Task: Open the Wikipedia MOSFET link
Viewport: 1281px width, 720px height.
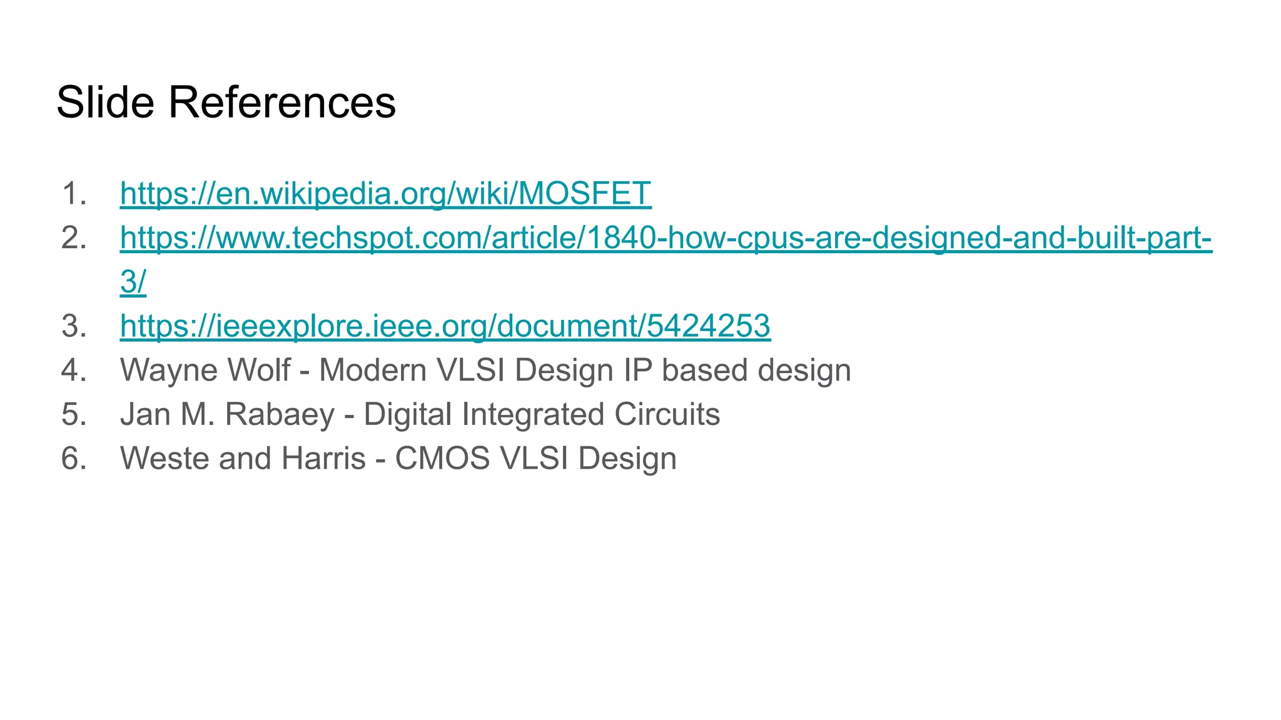Action: (x=385, y=193)
